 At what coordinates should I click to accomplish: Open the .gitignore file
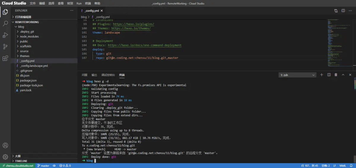point(44,71)
